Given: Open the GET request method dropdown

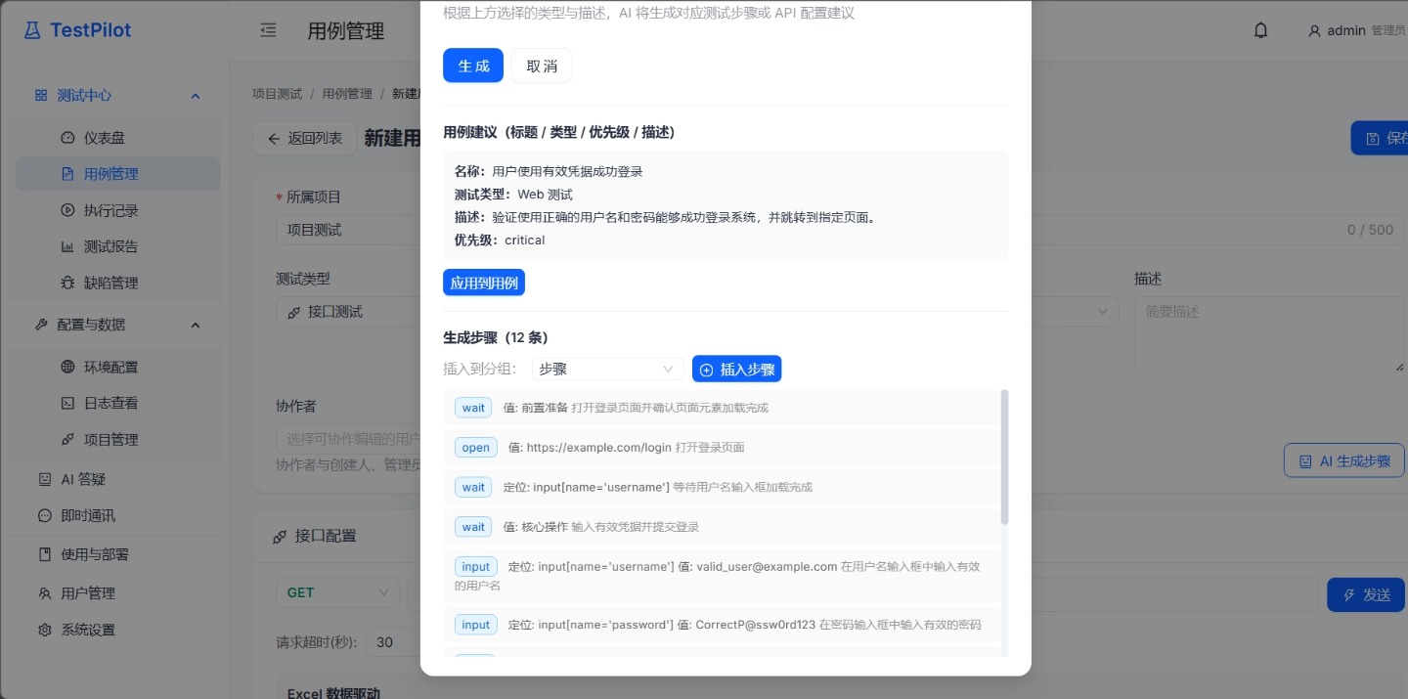Looking at the screenshot, I should click(x=337, y=592).
